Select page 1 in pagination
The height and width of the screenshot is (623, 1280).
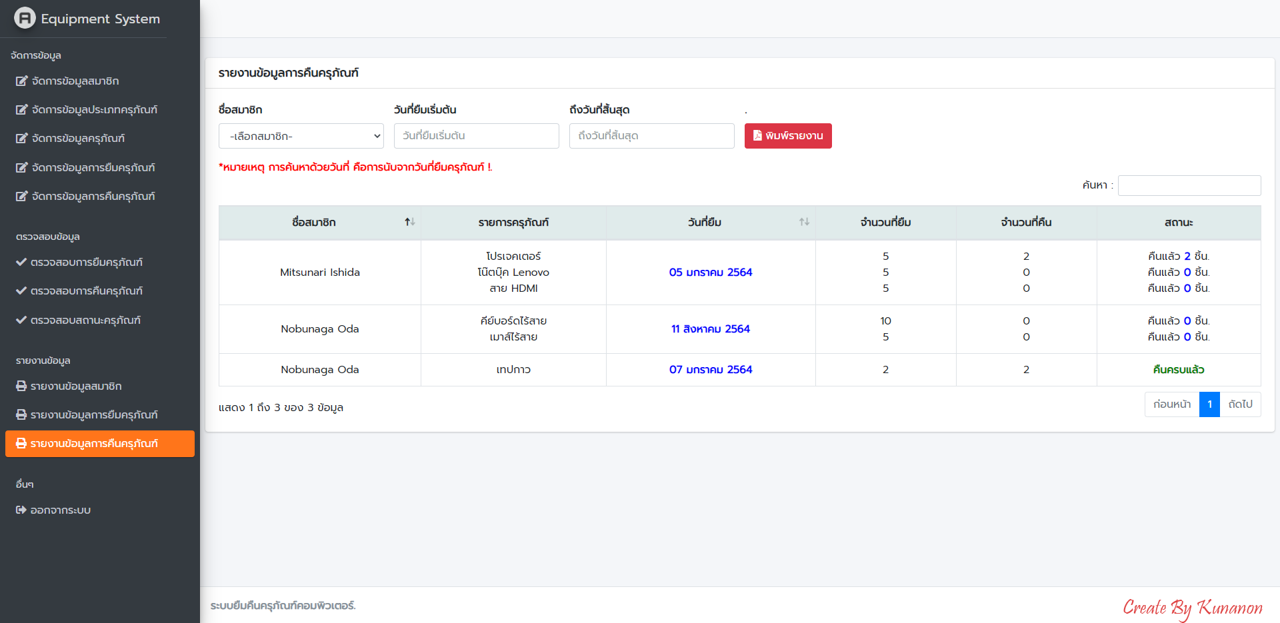click(x=1209, y=404)
